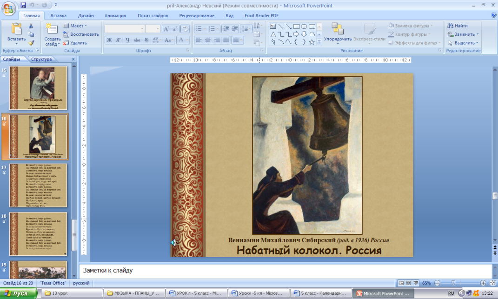The width and height of the screenshot is (498, 299).
Task: Save the presentation from the quick access toolbar
Action: coord(23,5)
